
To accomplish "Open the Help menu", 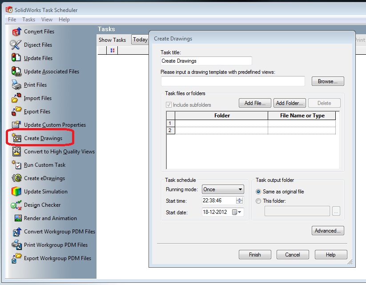I will pyautogui.click(x=64, y=20).
